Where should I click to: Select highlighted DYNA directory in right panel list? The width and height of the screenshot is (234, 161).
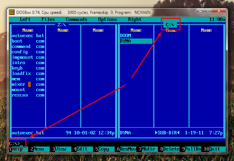coord(136,41)
